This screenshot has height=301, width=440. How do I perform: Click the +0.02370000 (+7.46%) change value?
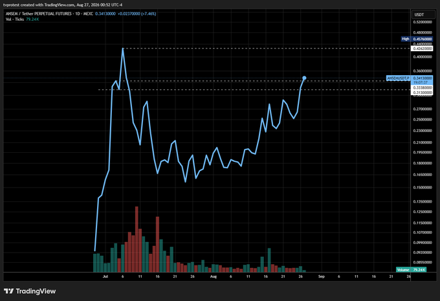click(137, 14)
